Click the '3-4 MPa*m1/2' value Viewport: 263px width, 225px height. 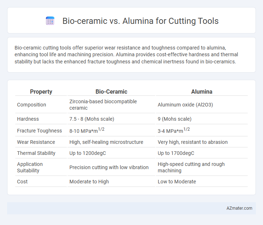[x=173, y=130]
